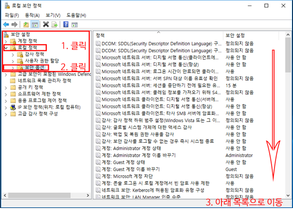The width and height of the screenshot is (293, 210).
Task: Open the 보기(V) menu
Action: 53,15
